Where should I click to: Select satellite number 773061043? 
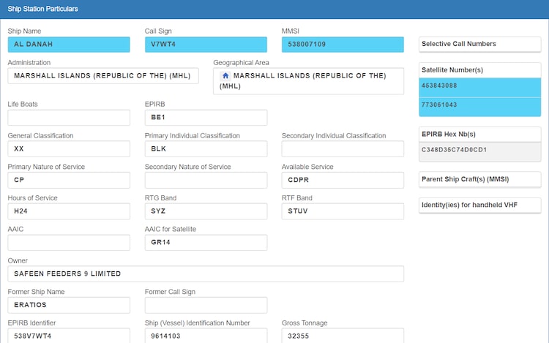tap(479, 105)
